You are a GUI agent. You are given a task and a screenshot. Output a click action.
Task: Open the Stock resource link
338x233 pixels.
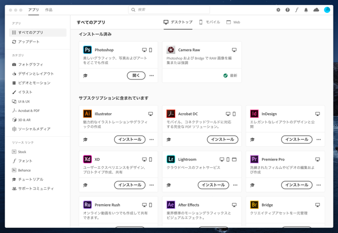click(19, 152)
